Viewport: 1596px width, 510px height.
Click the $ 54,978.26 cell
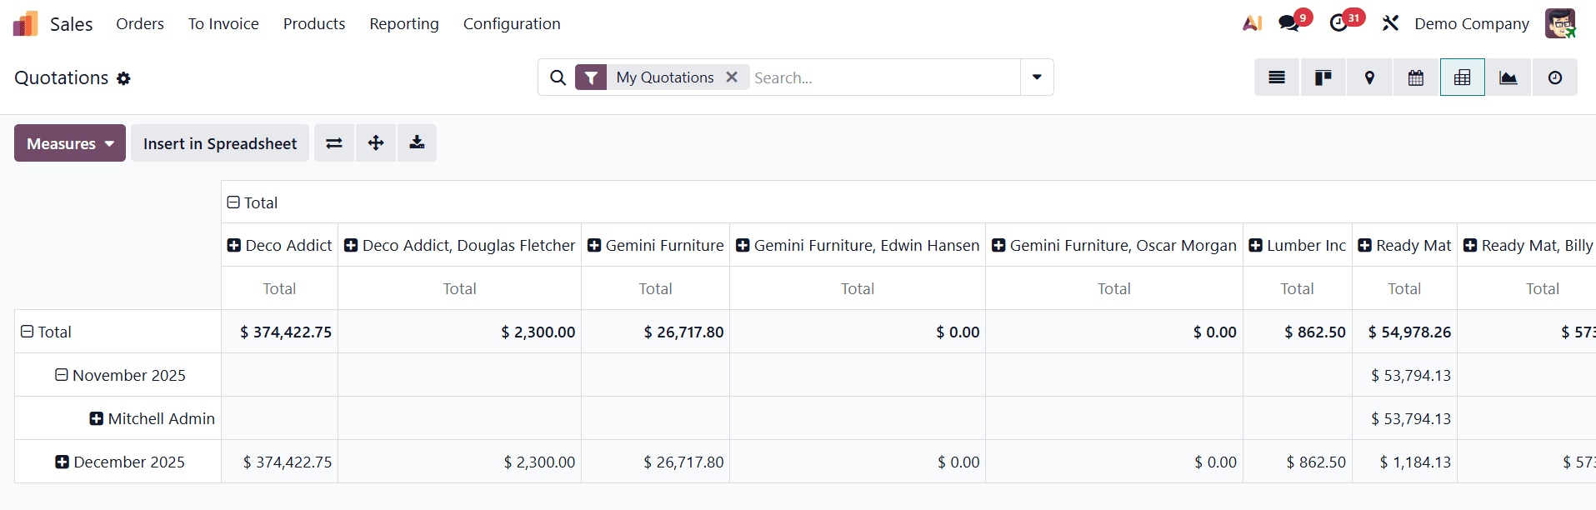(x=1404, y=332)
